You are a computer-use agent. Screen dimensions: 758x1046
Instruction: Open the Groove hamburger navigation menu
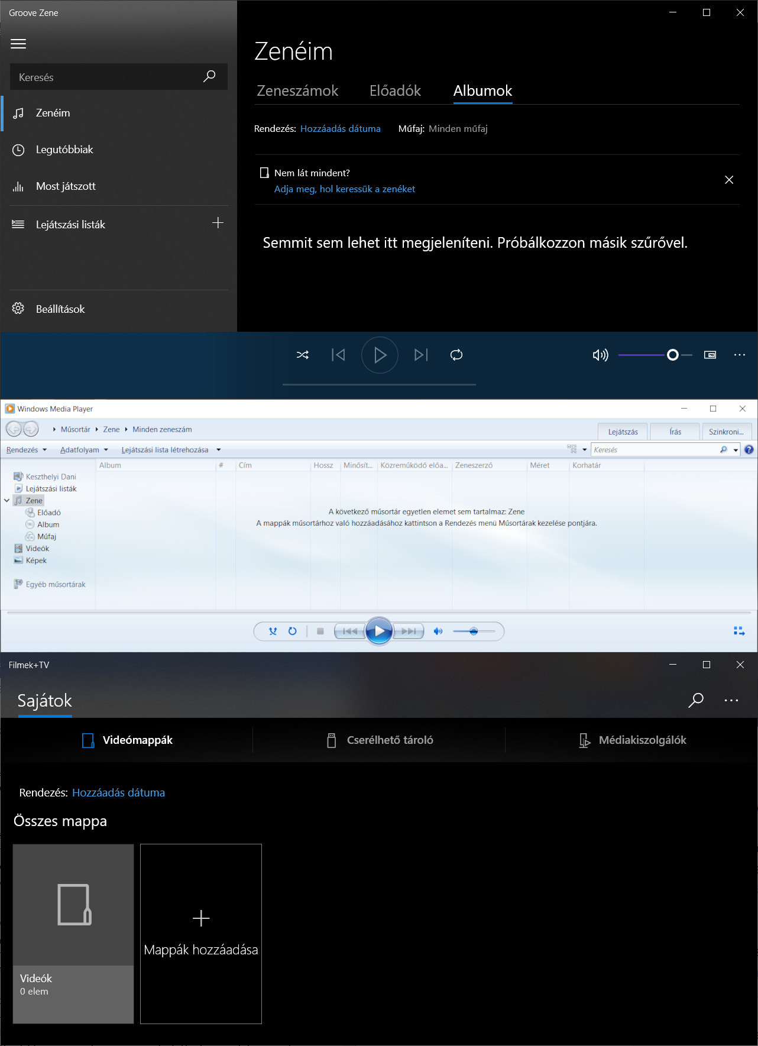click(x=18, y=44)
